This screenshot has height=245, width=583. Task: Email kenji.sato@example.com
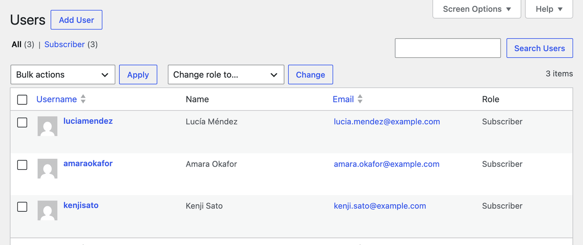coord(380,206)
